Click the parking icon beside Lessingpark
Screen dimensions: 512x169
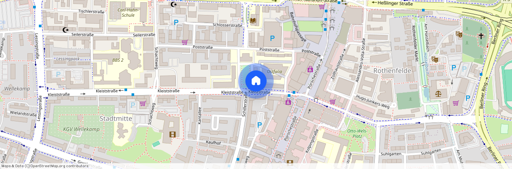click(58, 74)
